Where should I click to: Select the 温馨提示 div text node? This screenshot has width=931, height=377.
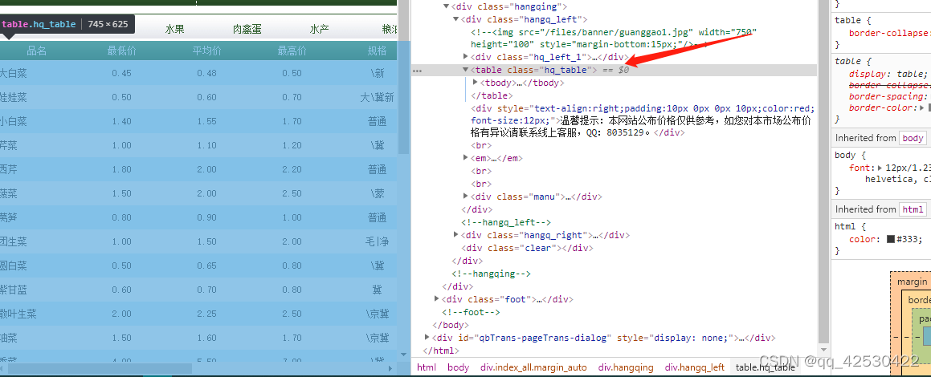[643, 121]
